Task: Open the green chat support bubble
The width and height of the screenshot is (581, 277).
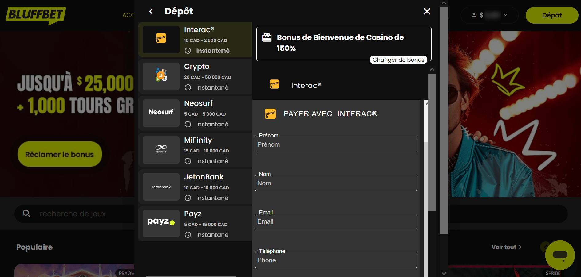Action: (x=560, y=255)
